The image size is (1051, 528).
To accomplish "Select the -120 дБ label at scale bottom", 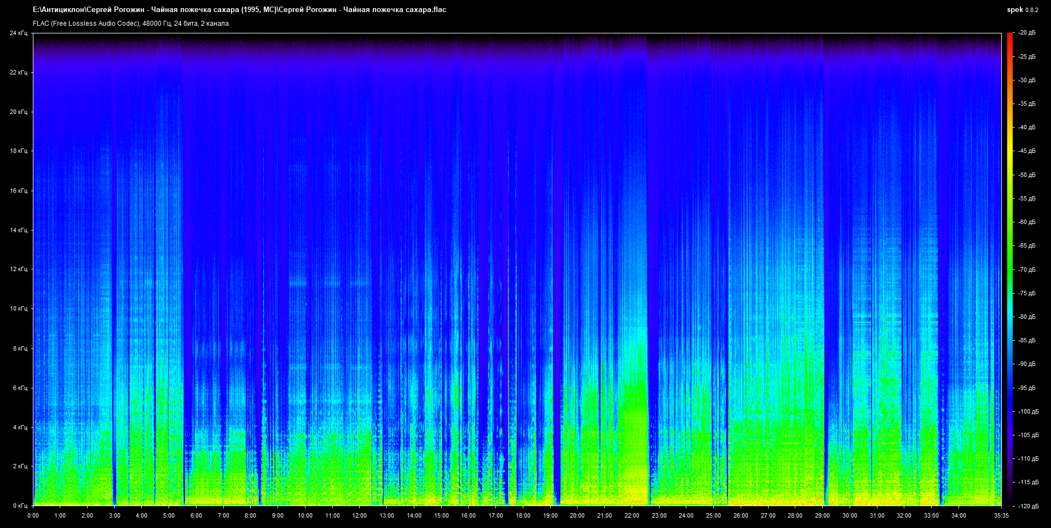I will point(1028,506).
